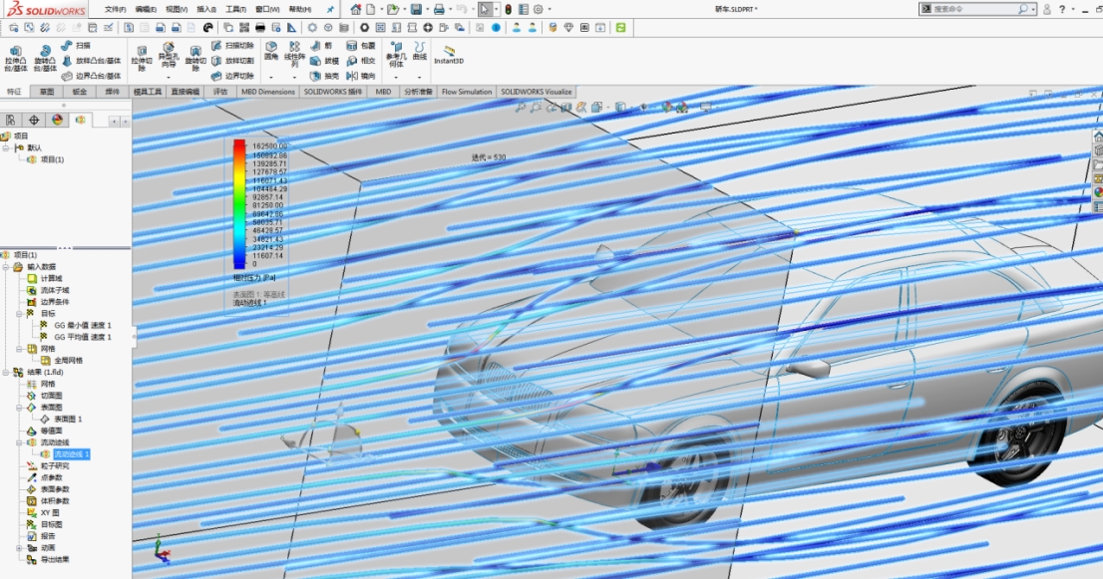Viewport: 1103px width, 579px height.
Task: Click the Reference Geometry (参考几何体) tool
Action: click(396, 55)
